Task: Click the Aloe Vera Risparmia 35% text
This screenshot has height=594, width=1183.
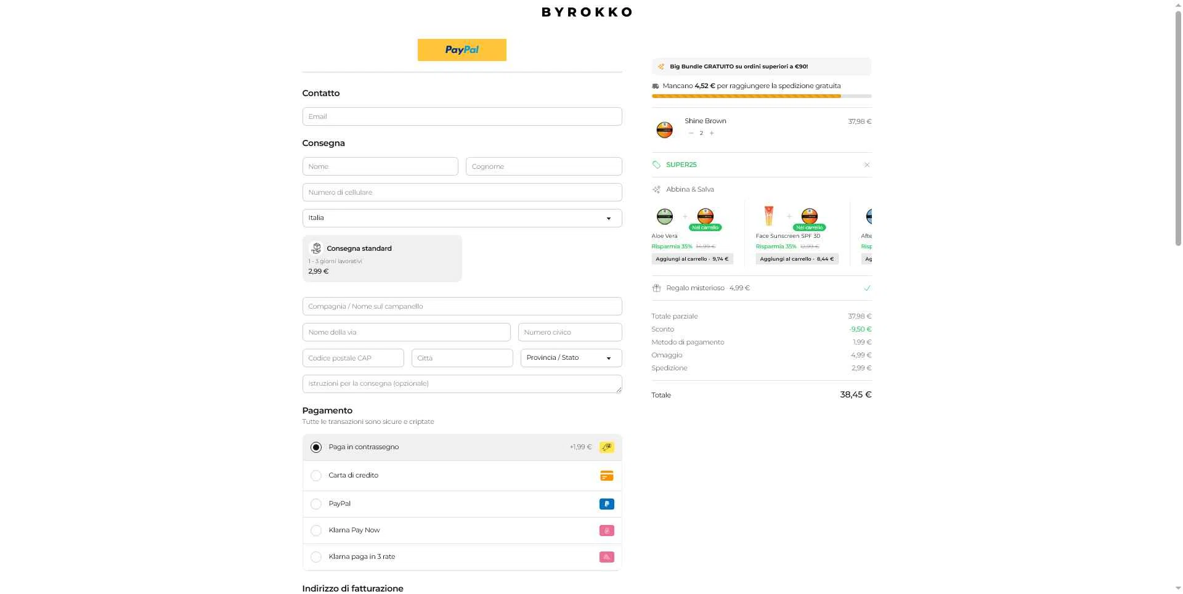Action: tap(672, 246)
